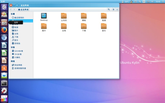Switch to icon grid view

pos(117,9)
